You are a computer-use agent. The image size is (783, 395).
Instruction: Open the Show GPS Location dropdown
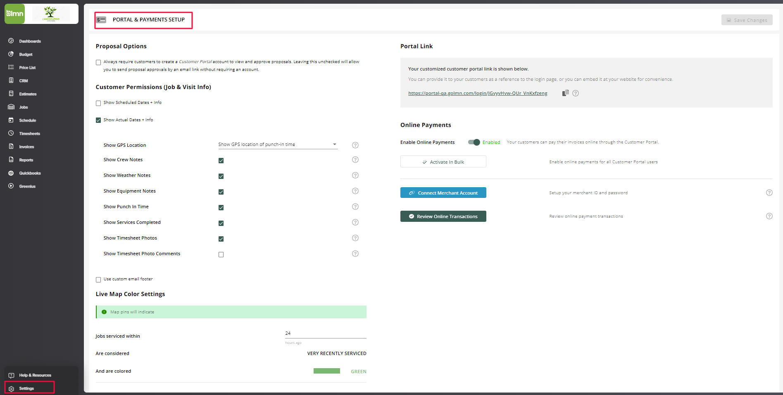pos(278,144)
